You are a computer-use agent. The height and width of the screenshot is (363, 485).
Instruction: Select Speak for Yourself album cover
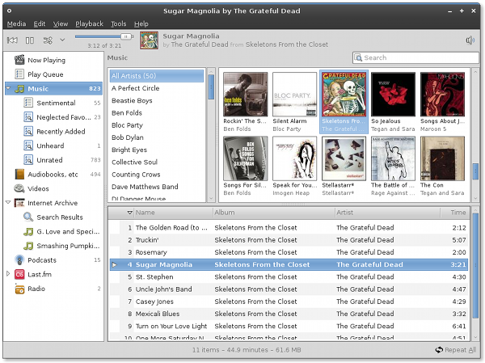click(295, 158)
